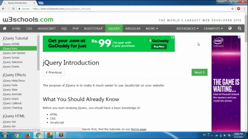The width and height of the screenshot is (248, 139).
Task: Open jQuery Syntax in sidebar
Action: click(x=11, y=58)
